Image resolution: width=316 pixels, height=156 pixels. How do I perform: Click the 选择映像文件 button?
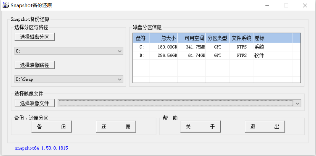tap(34, 103)
